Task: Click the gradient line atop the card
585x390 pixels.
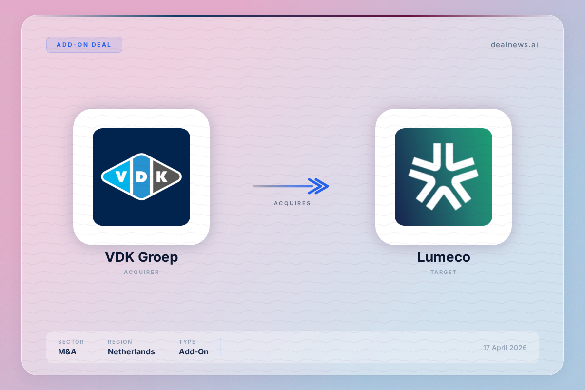Action: [x=292, y=16]
